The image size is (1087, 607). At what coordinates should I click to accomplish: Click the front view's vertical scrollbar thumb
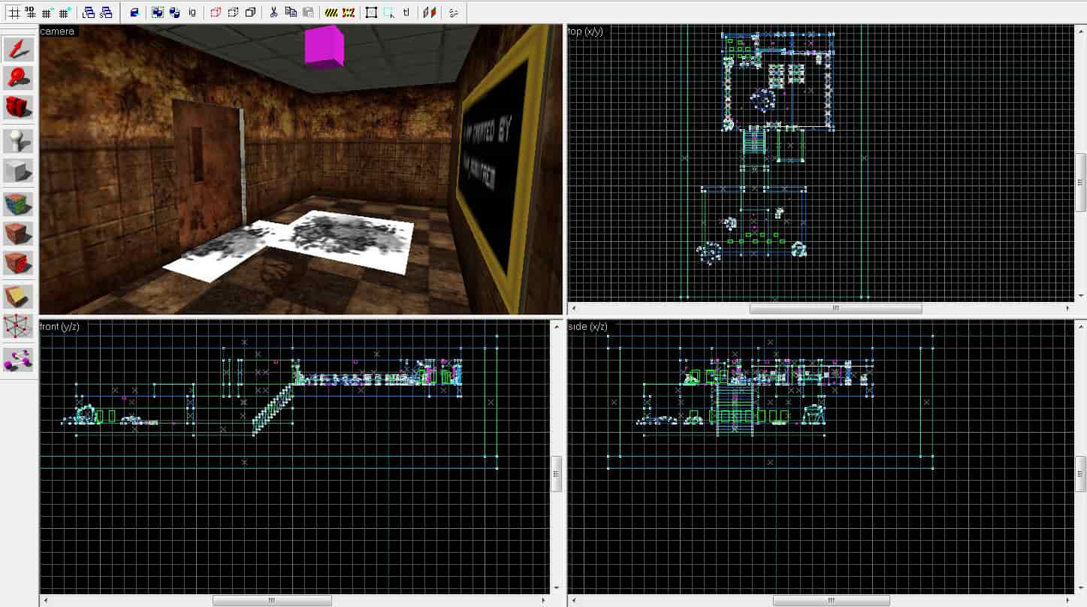pyautogui.click(x=557, y=473)
